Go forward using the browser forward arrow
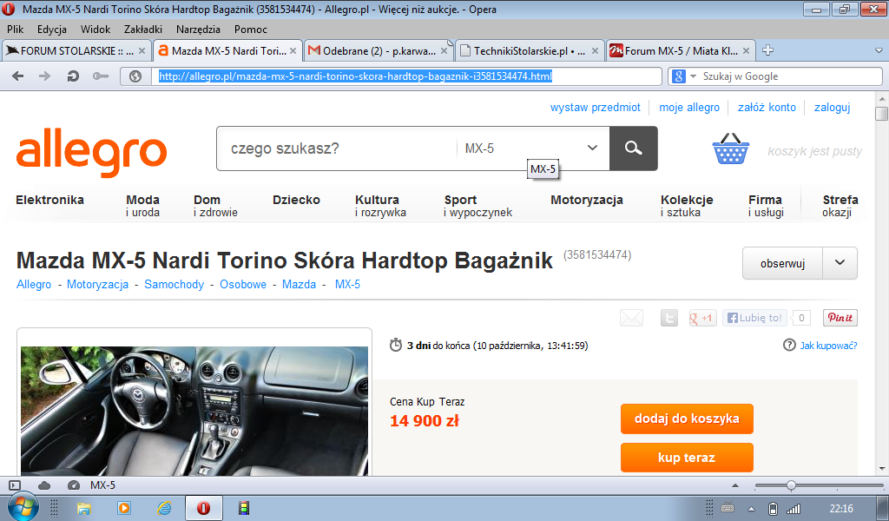This screenshot has width=889, height=521. pyautogui.click(x=44, y=76)
